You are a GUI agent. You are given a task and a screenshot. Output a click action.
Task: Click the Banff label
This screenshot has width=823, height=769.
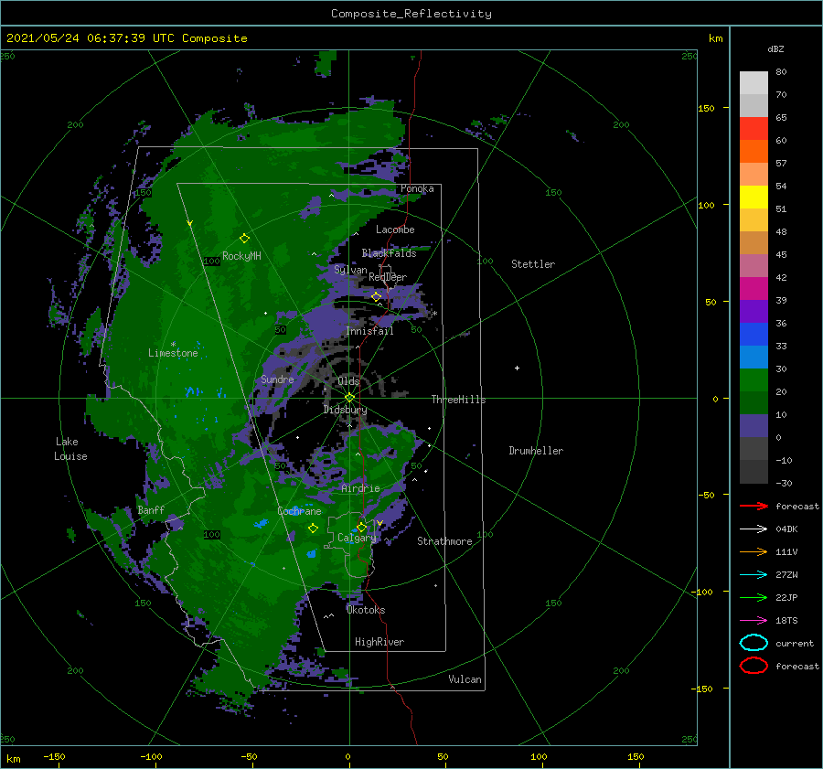[x=151, y=509]
